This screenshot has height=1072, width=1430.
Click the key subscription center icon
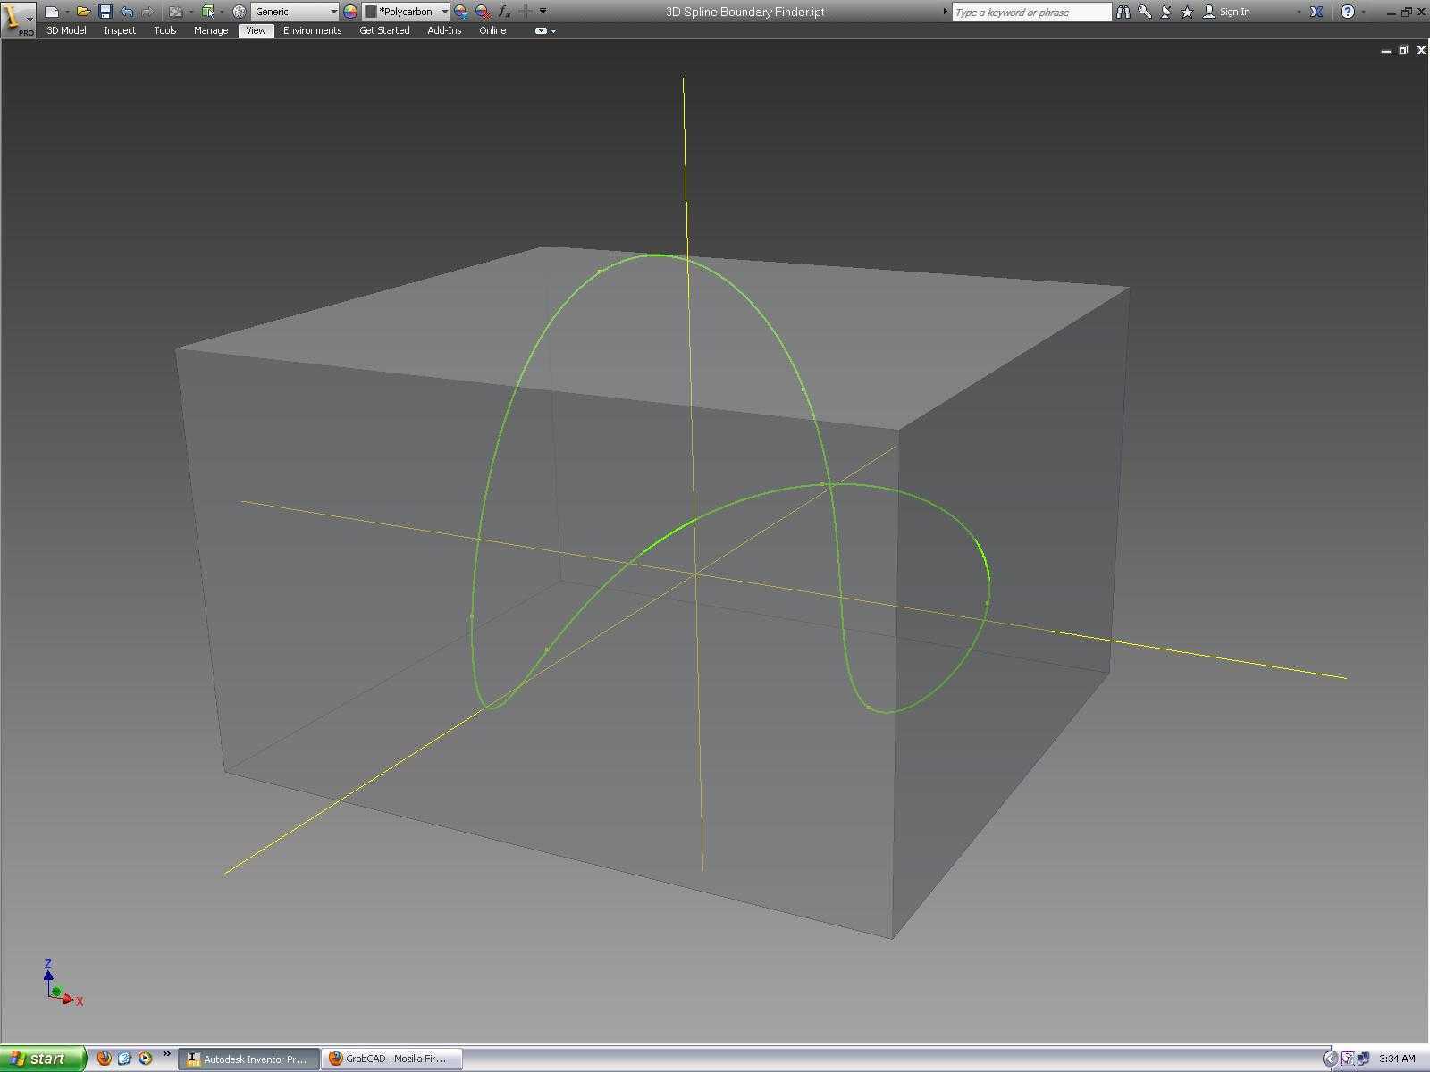point(1145,12)
